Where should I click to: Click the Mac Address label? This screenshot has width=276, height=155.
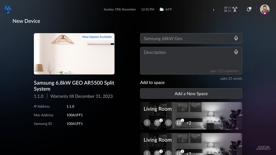point(44,115)
